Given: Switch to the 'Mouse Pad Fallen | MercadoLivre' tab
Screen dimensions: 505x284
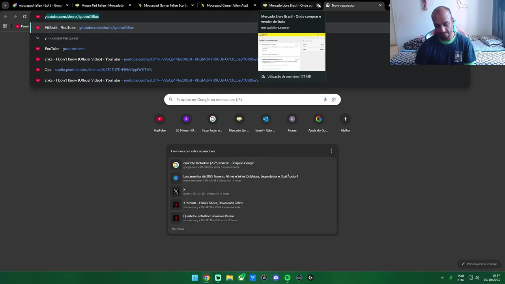Looking at the screenshot, I should pos(103,6).
